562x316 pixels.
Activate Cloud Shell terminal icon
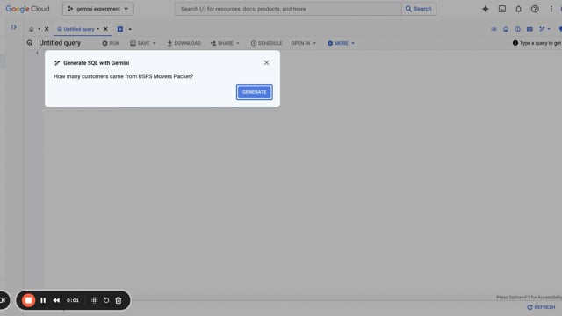[502, 9]
